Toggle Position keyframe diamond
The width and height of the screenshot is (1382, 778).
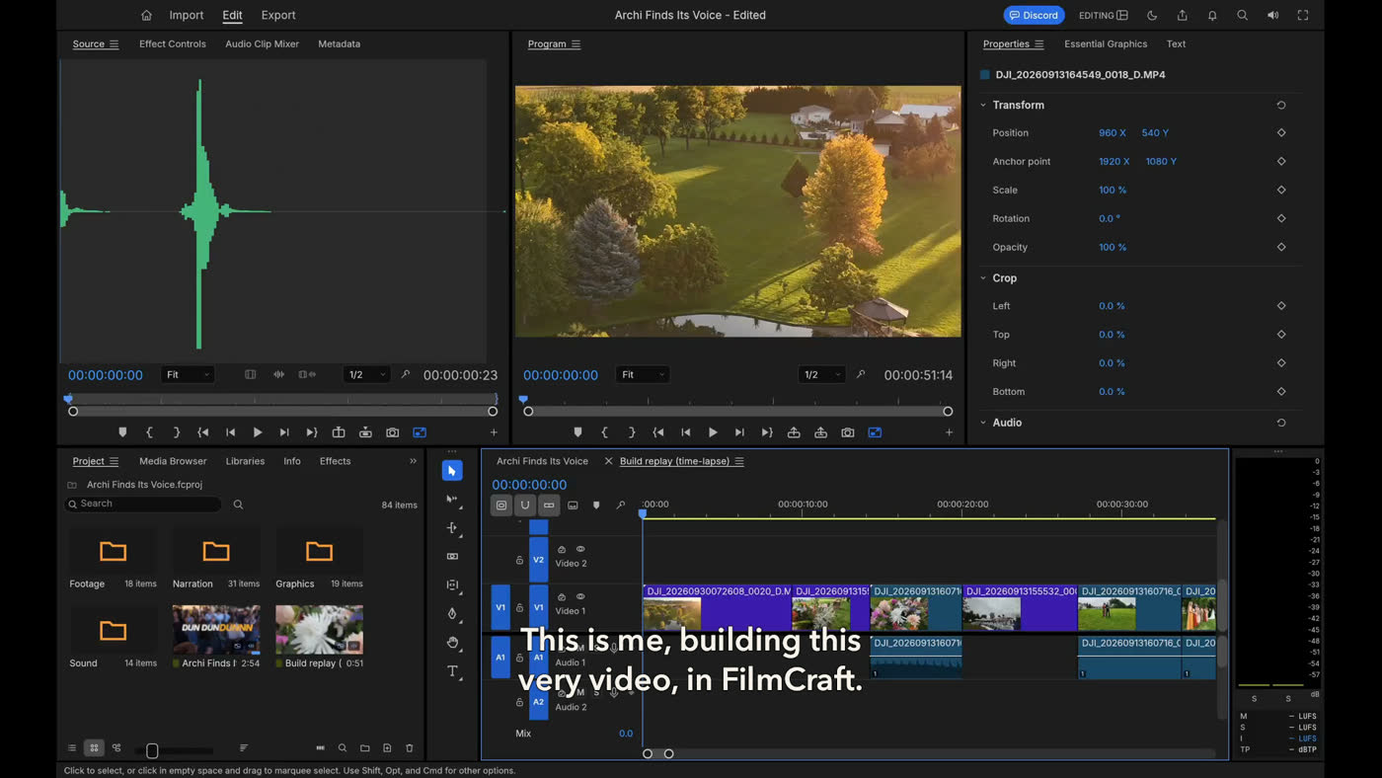pos(1281,132)
